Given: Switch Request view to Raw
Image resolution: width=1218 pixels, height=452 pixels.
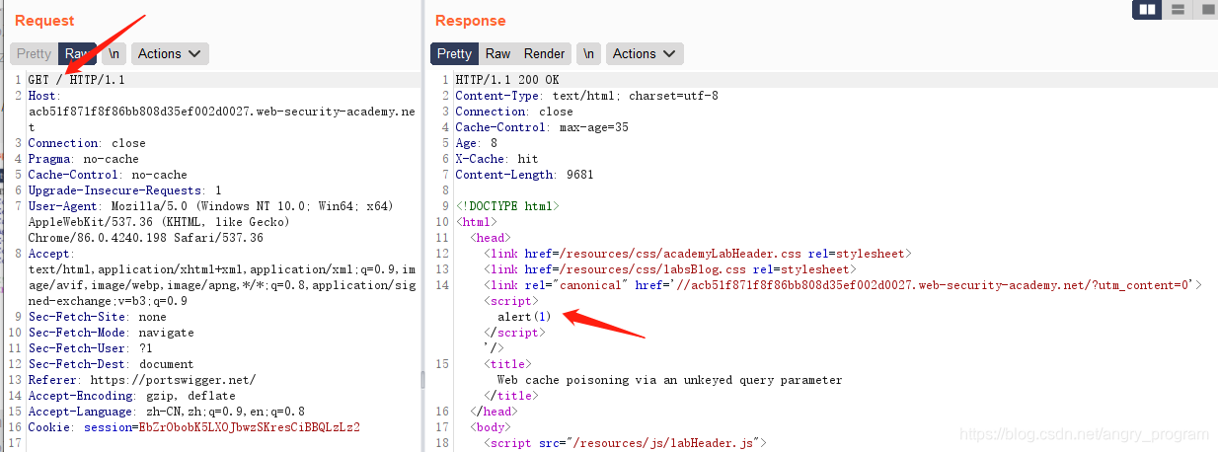Looking at the screenshot, I should coord(78,54).
